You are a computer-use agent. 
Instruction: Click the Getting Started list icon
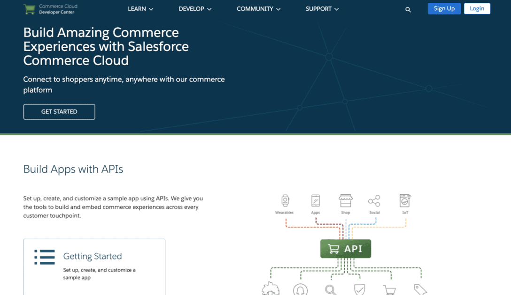tap(45, 257)
